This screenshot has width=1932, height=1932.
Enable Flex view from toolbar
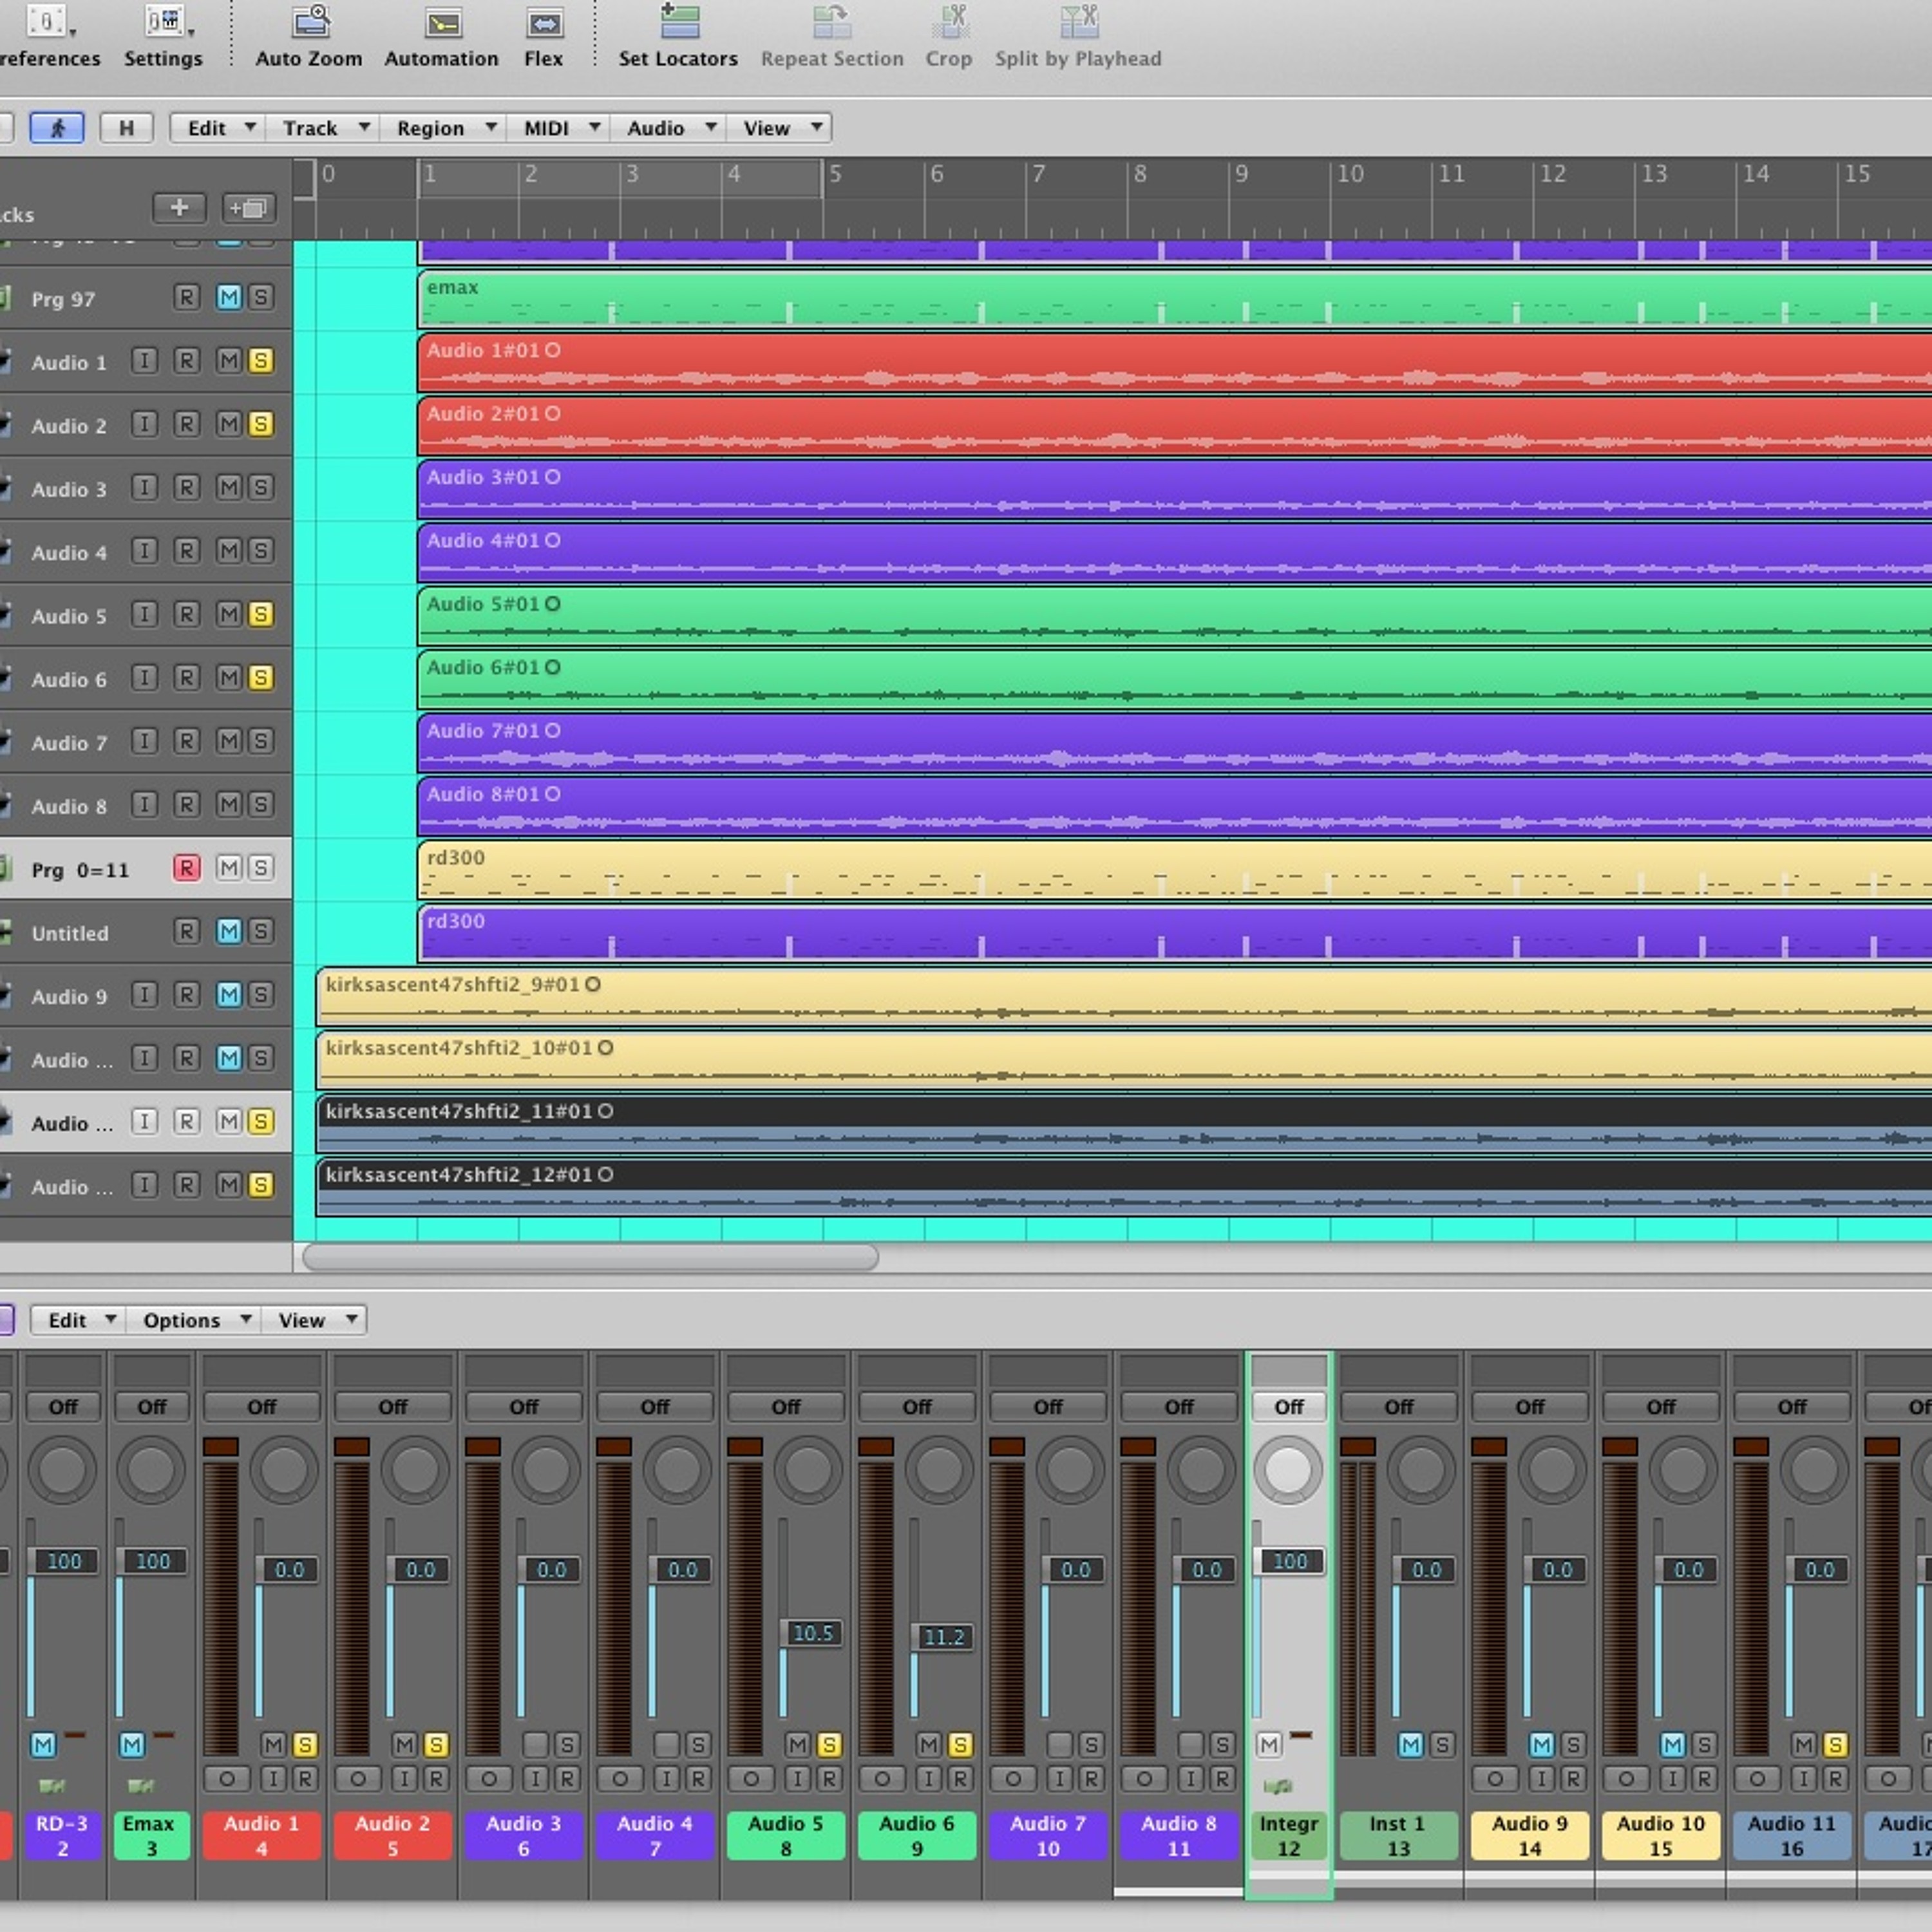(544, 23)
